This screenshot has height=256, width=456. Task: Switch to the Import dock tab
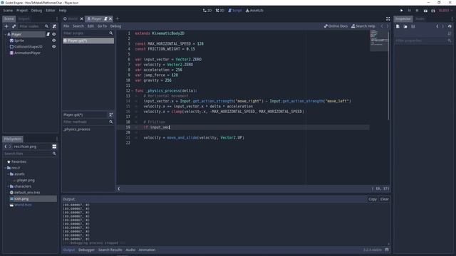pos(24,19)
